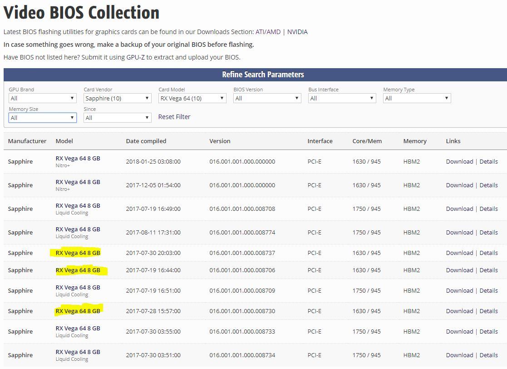The width and height of the screenshot is (507, 369).
Task: Open RX Vega 64 model in 2017-08-11 row
Action: click(78, 229)
